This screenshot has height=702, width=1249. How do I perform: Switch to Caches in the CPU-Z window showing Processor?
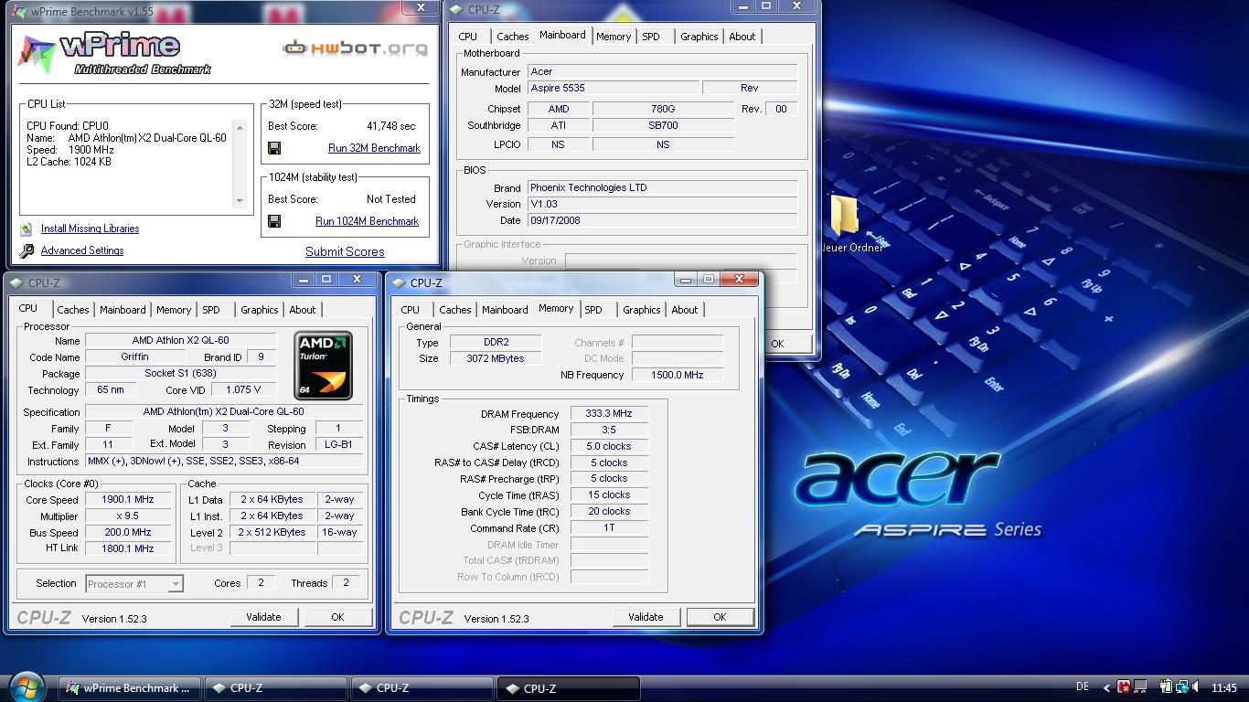[73, 310]
